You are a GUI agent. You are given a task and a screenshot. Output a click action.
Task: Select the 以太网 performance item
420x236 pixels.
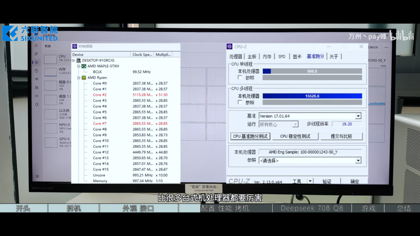click(58, 114)
